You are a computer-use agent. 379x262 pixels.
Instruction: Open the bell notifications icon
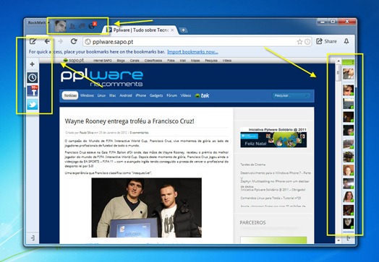click(x=346, y=41)
